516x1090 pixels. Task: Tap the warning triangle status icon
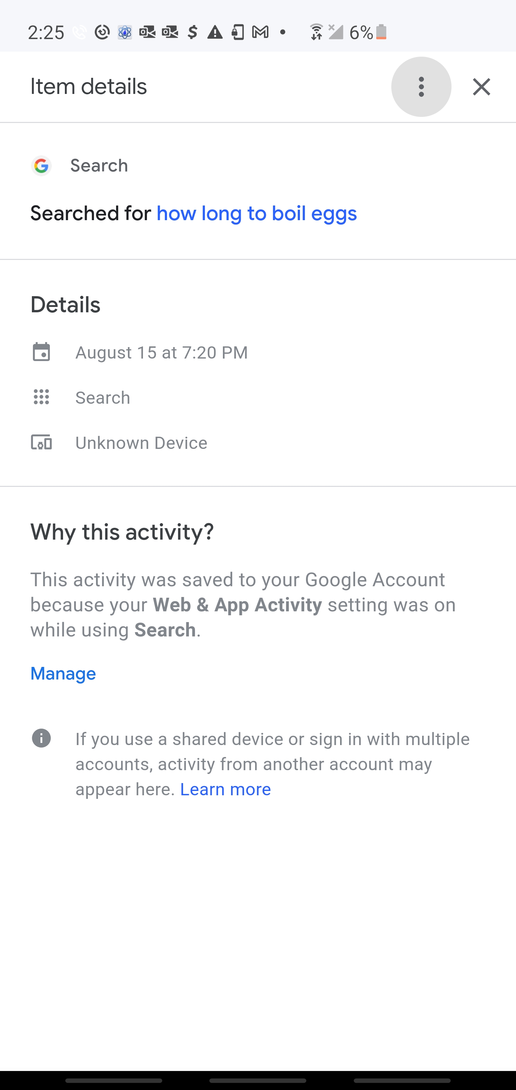(215, 32)
